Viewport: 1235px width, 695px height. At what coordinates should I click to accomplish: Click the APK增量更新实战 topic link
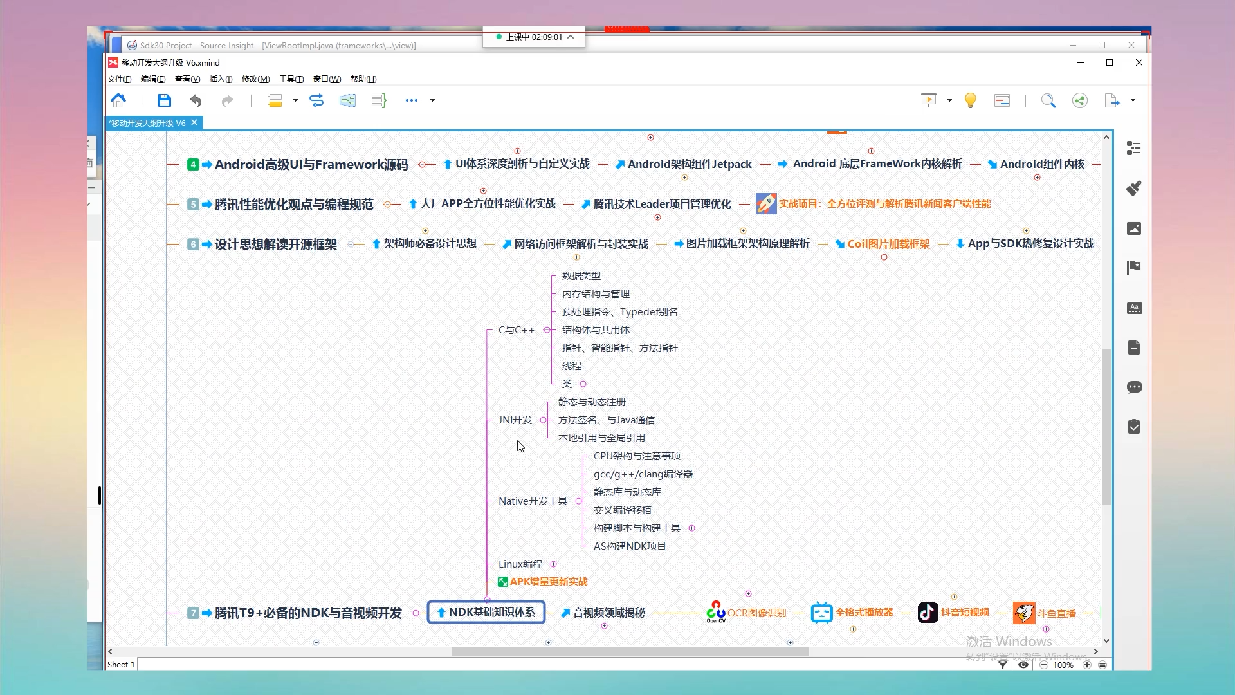tap(548, 582)
